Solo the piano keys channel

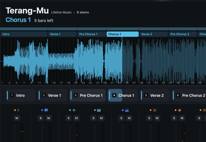click(93, 118)
